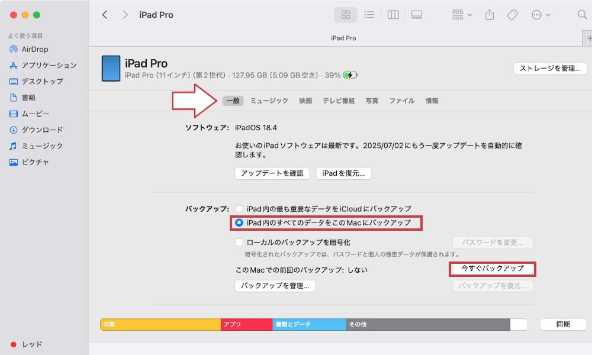Open the ellipsis action menu
The height and width of the screenshot is (355, 592).
point(540,15)
